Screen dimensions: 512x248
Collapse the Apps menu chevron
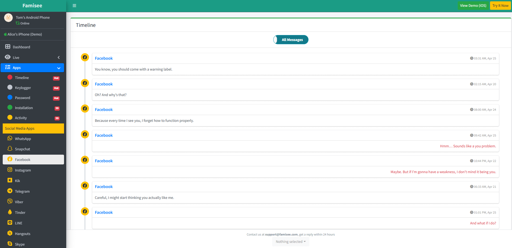[59, 68]
